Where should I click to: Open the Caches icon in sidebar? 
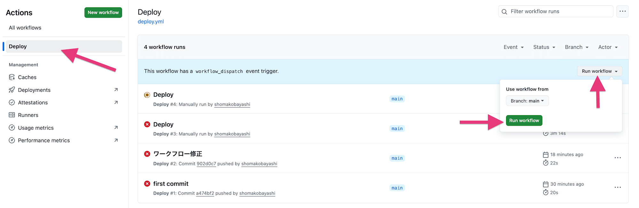[12, 77]
